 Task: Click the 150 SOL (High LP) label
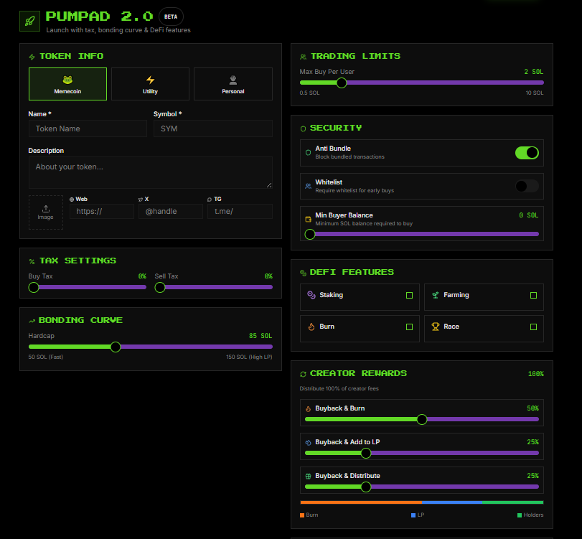tap(249, 357)
